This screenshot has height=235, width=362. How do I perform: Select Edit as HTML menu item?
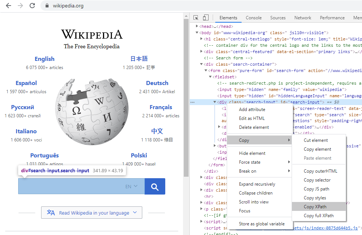(x=252, y=118)
